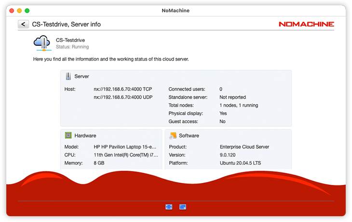Click the Ubuntu 20.04.5 LTS platform value
This screenshot has width=352, height=222.
(x=240, y=163)
